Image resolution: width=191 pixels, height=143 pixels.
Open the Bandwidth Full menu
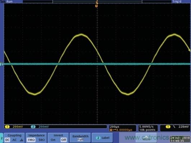point(80,138)
